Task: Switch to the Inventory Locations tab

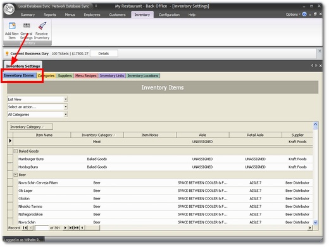Action: [143, 75]
